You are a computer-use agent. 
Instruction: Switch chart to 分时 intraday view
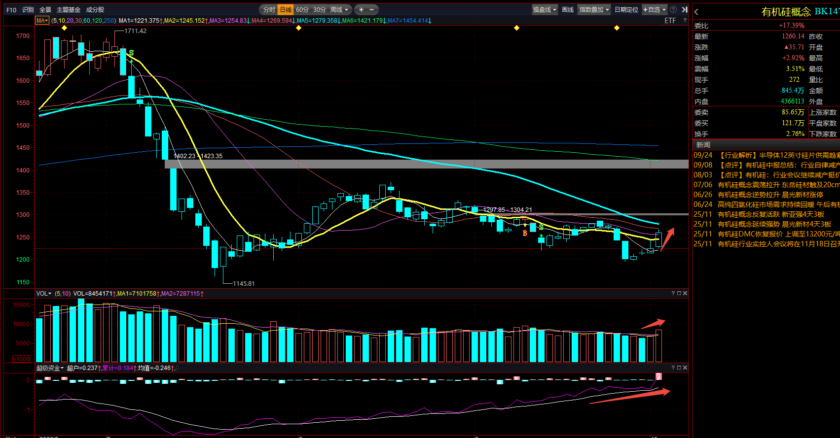point(269,9)
